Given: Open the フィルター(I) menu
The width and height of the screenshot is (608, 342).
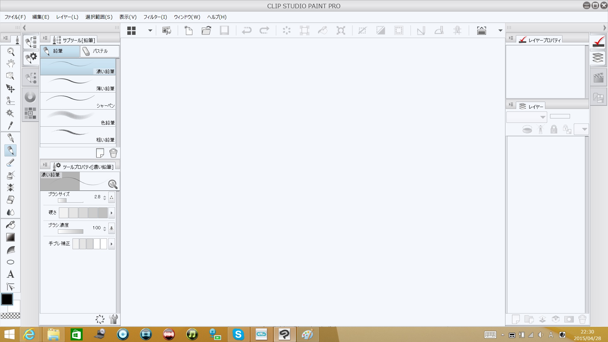Looking at the screenshot, I should (x=155, y=17).
